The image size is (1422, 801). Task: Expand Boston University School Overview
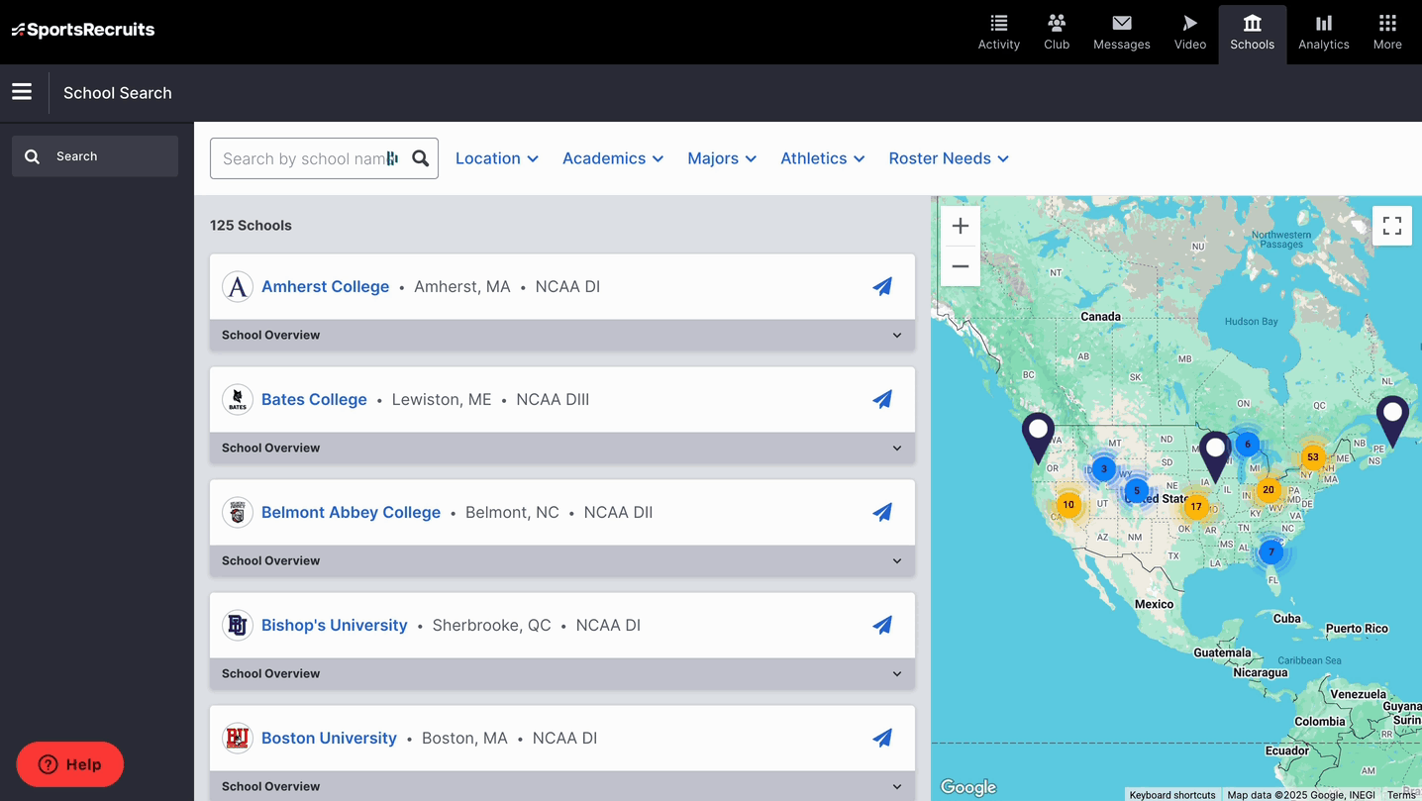[562, 786]
